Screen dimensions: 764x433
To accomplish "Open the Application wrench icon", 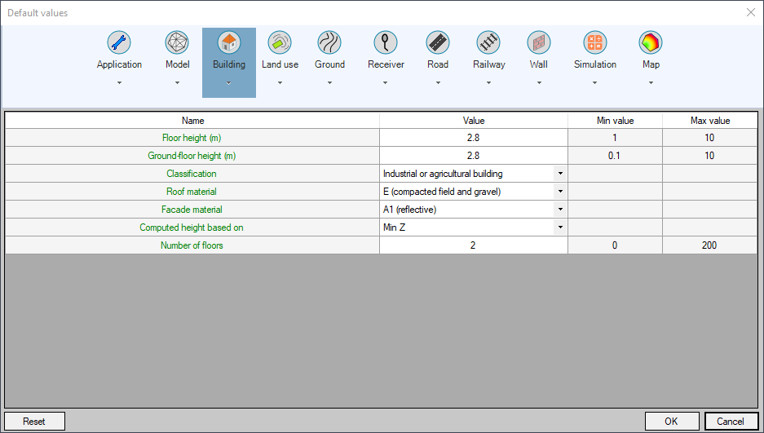I will (119, 43).
